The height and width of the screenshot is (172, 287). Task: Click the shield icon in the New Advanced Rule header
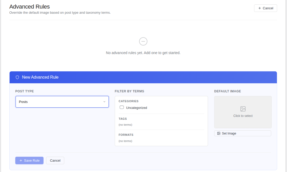coord(17,77)
